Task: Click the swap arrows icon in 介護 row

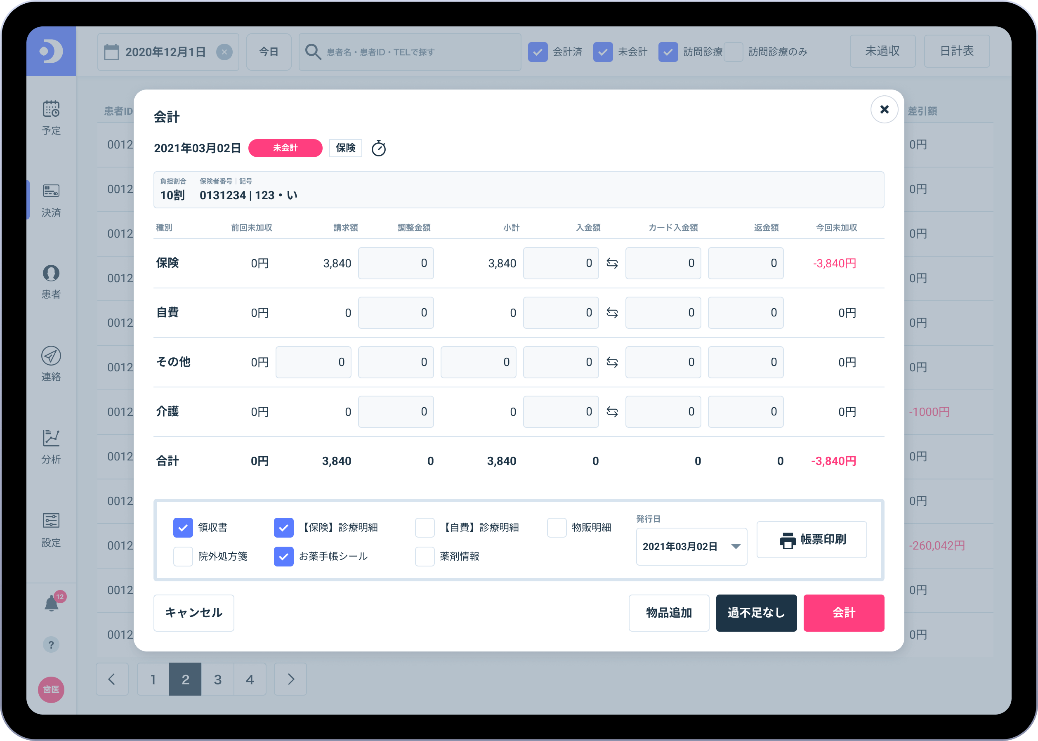Action: pos(612,412)
